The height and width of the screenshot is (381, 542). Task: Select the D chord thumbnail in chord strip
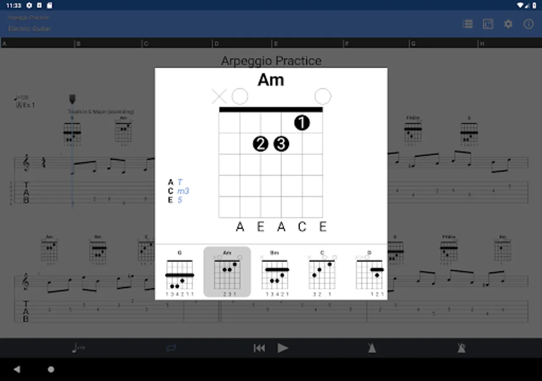coord(369,272)
